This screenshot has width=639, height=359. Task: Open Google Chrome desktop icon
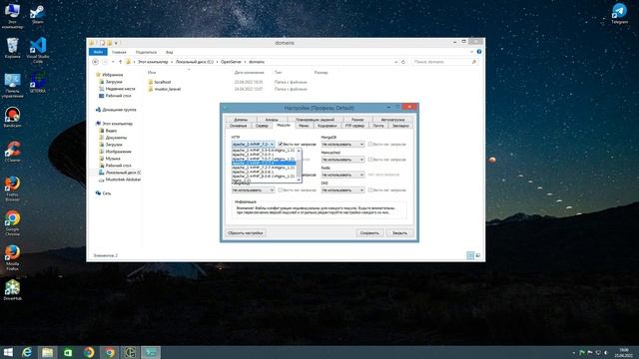click(13, 223)
